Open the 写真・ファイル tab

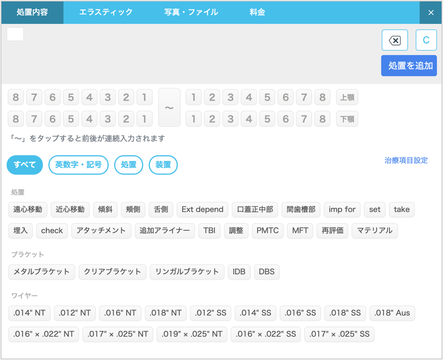tap(191, 12)
